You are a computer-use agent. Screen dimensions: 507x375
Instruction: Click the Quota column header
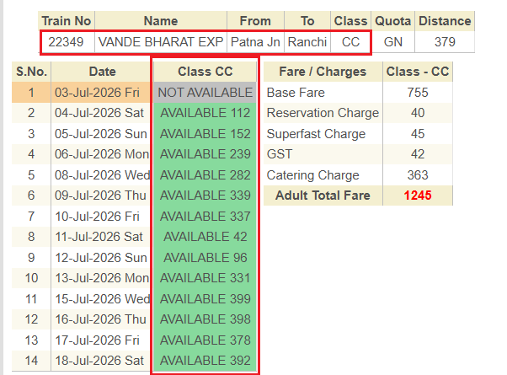(x=392, y=21)
